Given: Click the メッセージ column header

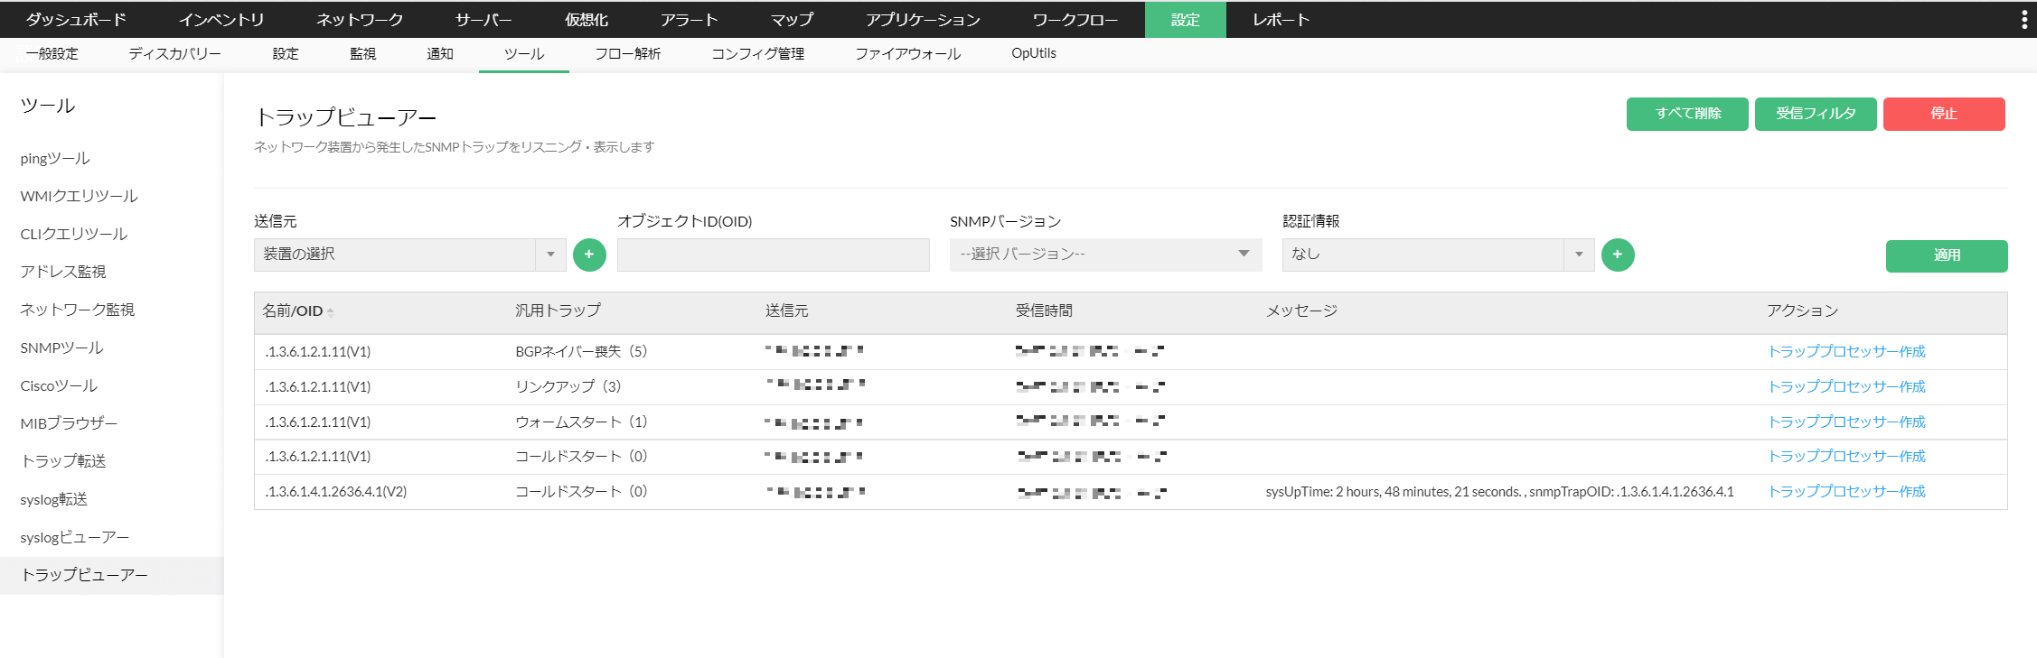Looking at the screenshot, I should [x=1301, y=311].
